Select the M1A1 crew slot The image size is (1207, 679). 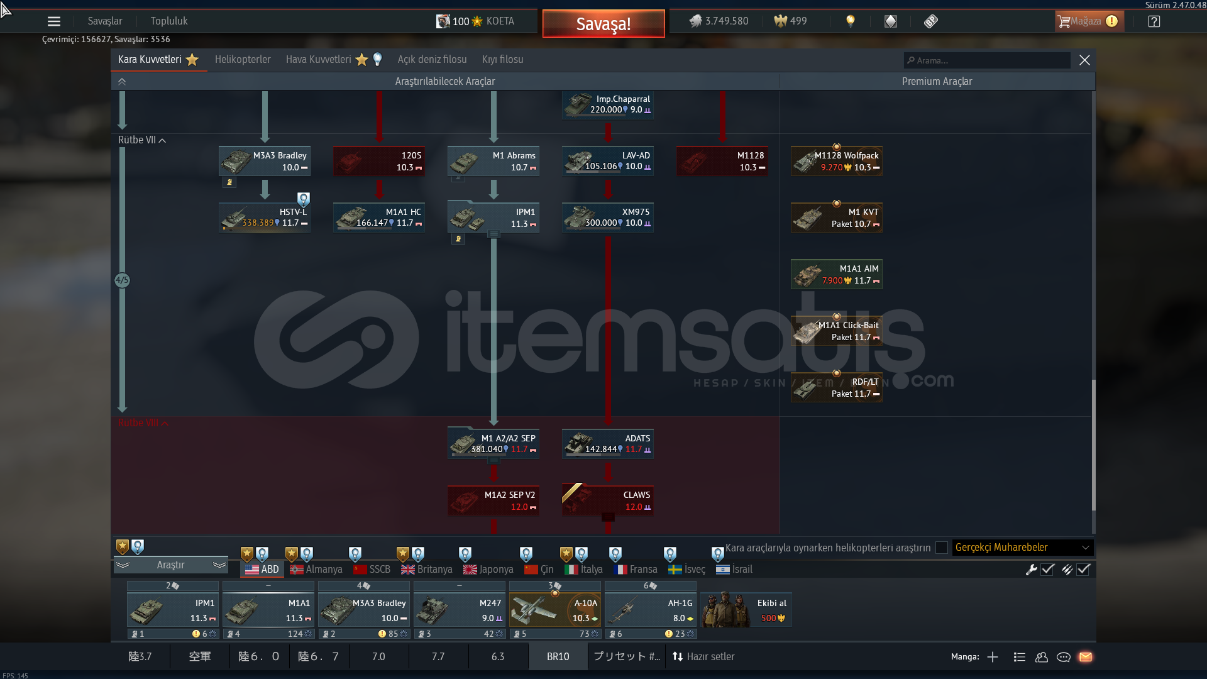tap(268, 610)
